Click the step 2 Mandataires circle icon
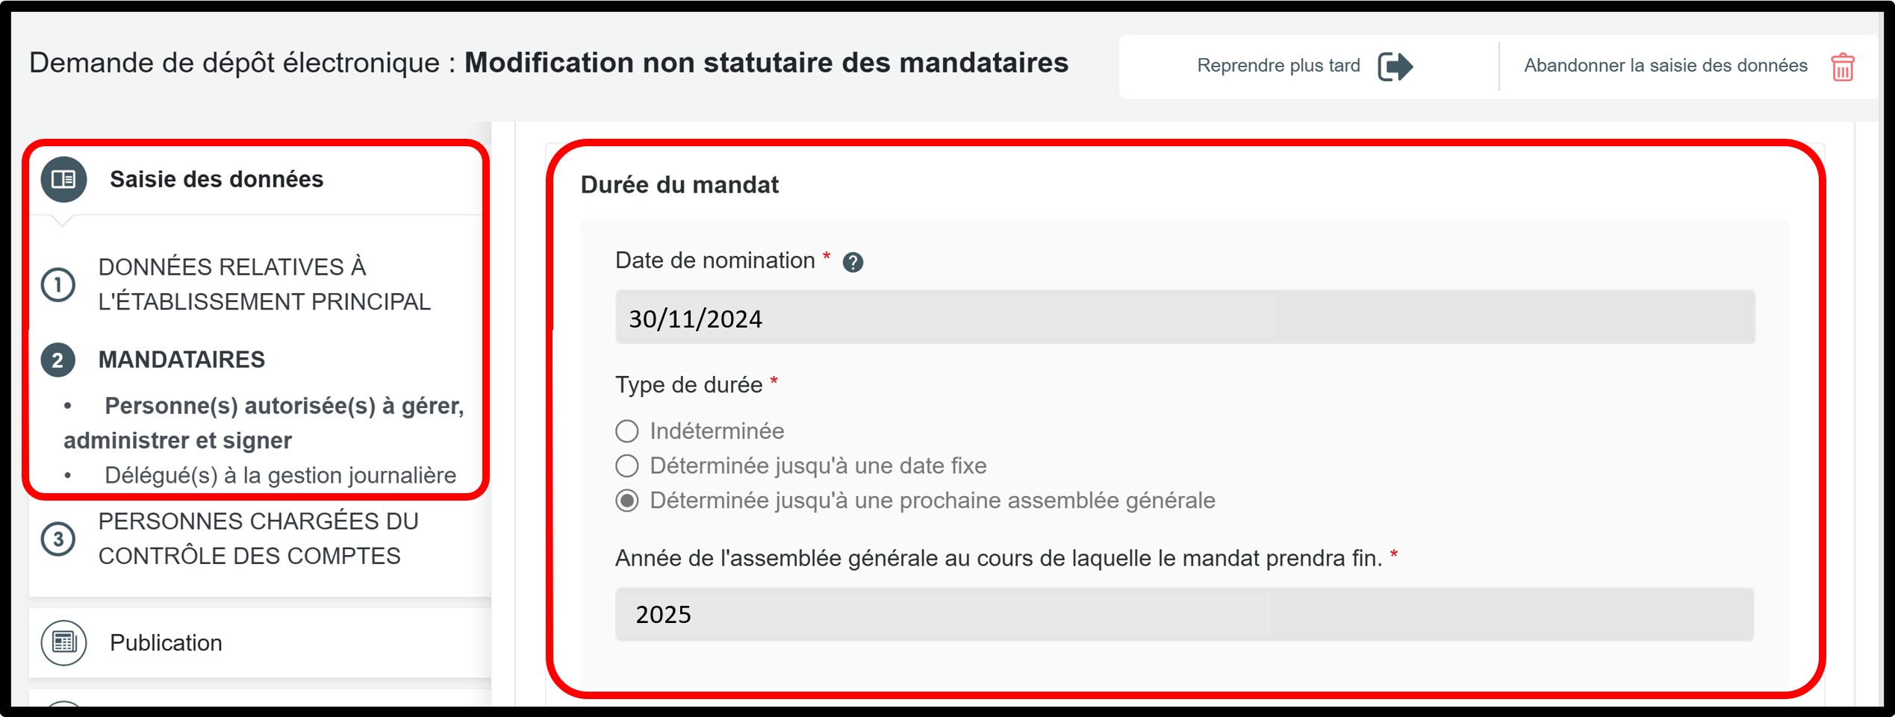This screenshot has width=1895, height=717. click(58, 360)
